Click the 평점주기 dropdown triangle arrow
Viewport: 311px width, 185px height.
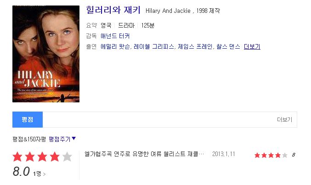click(x=74, y=138)
